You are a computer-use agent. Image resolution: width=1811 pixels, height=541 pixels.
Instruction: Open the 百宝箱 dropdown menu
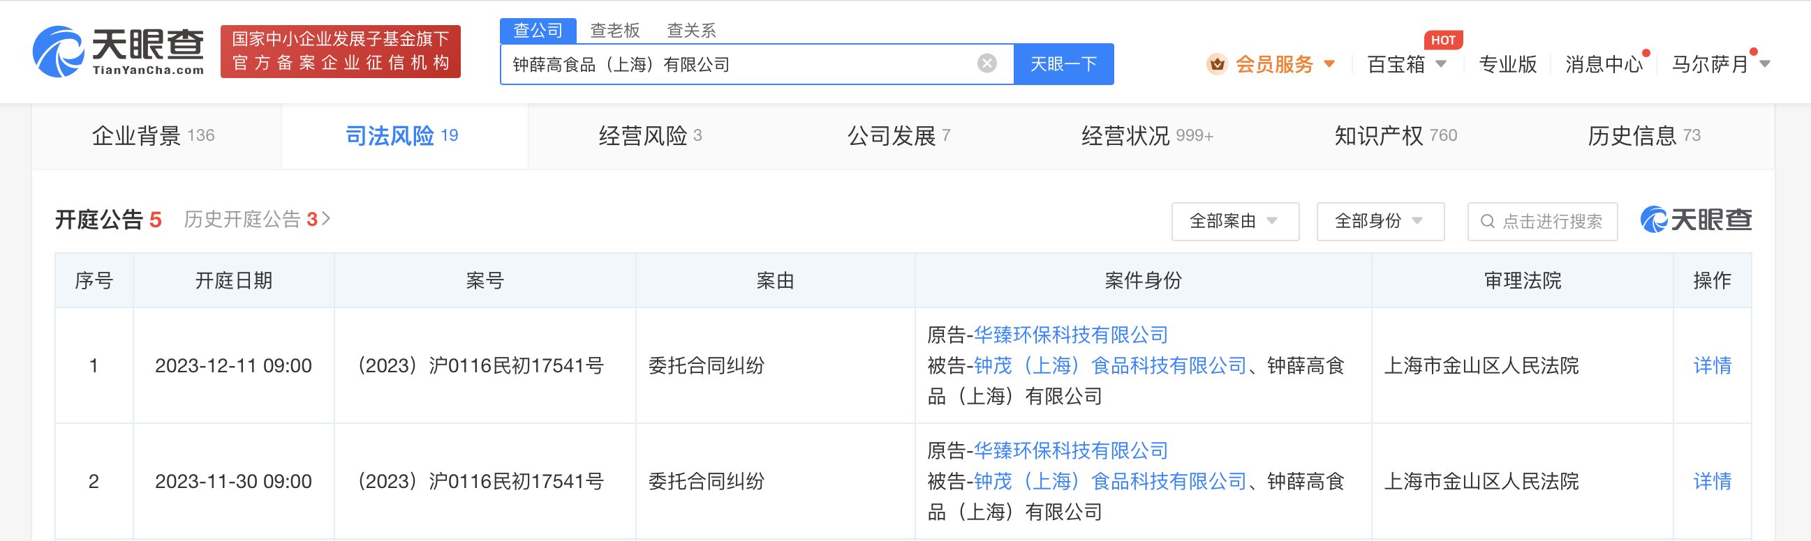click(1406, 65)
